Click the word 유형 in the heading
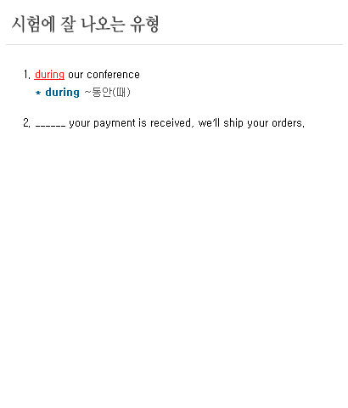Screen dimensions: 348x408 (x=144, y=25)
